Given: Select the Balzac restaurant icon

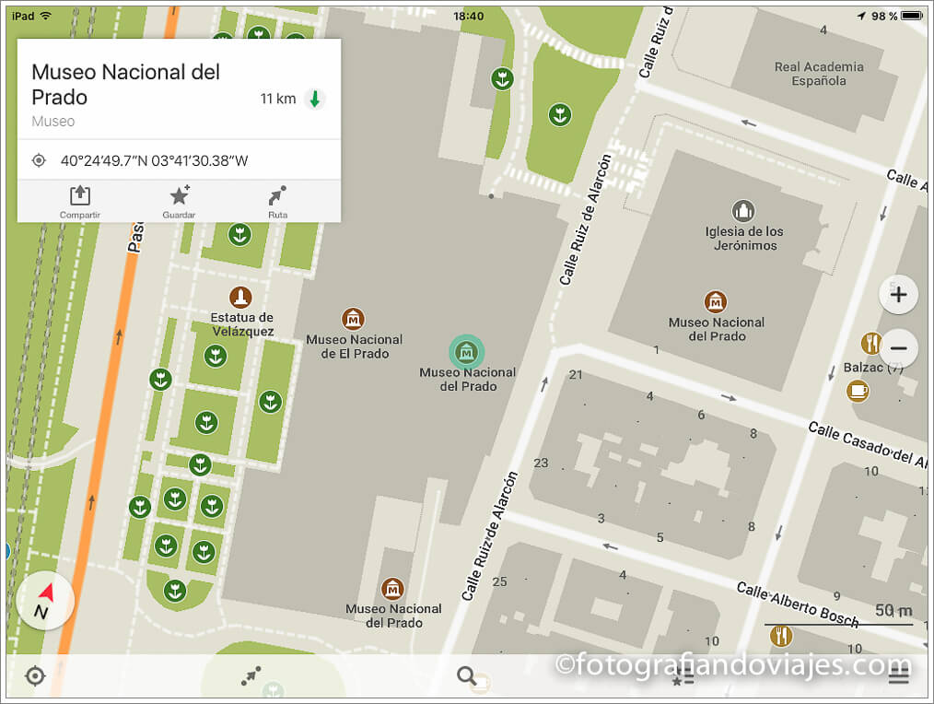Looking at the screenshot, I should (870, 344).
